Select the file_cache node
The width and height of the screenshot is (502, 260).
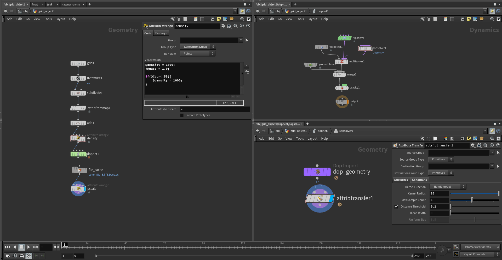click(x=79, y=170)
